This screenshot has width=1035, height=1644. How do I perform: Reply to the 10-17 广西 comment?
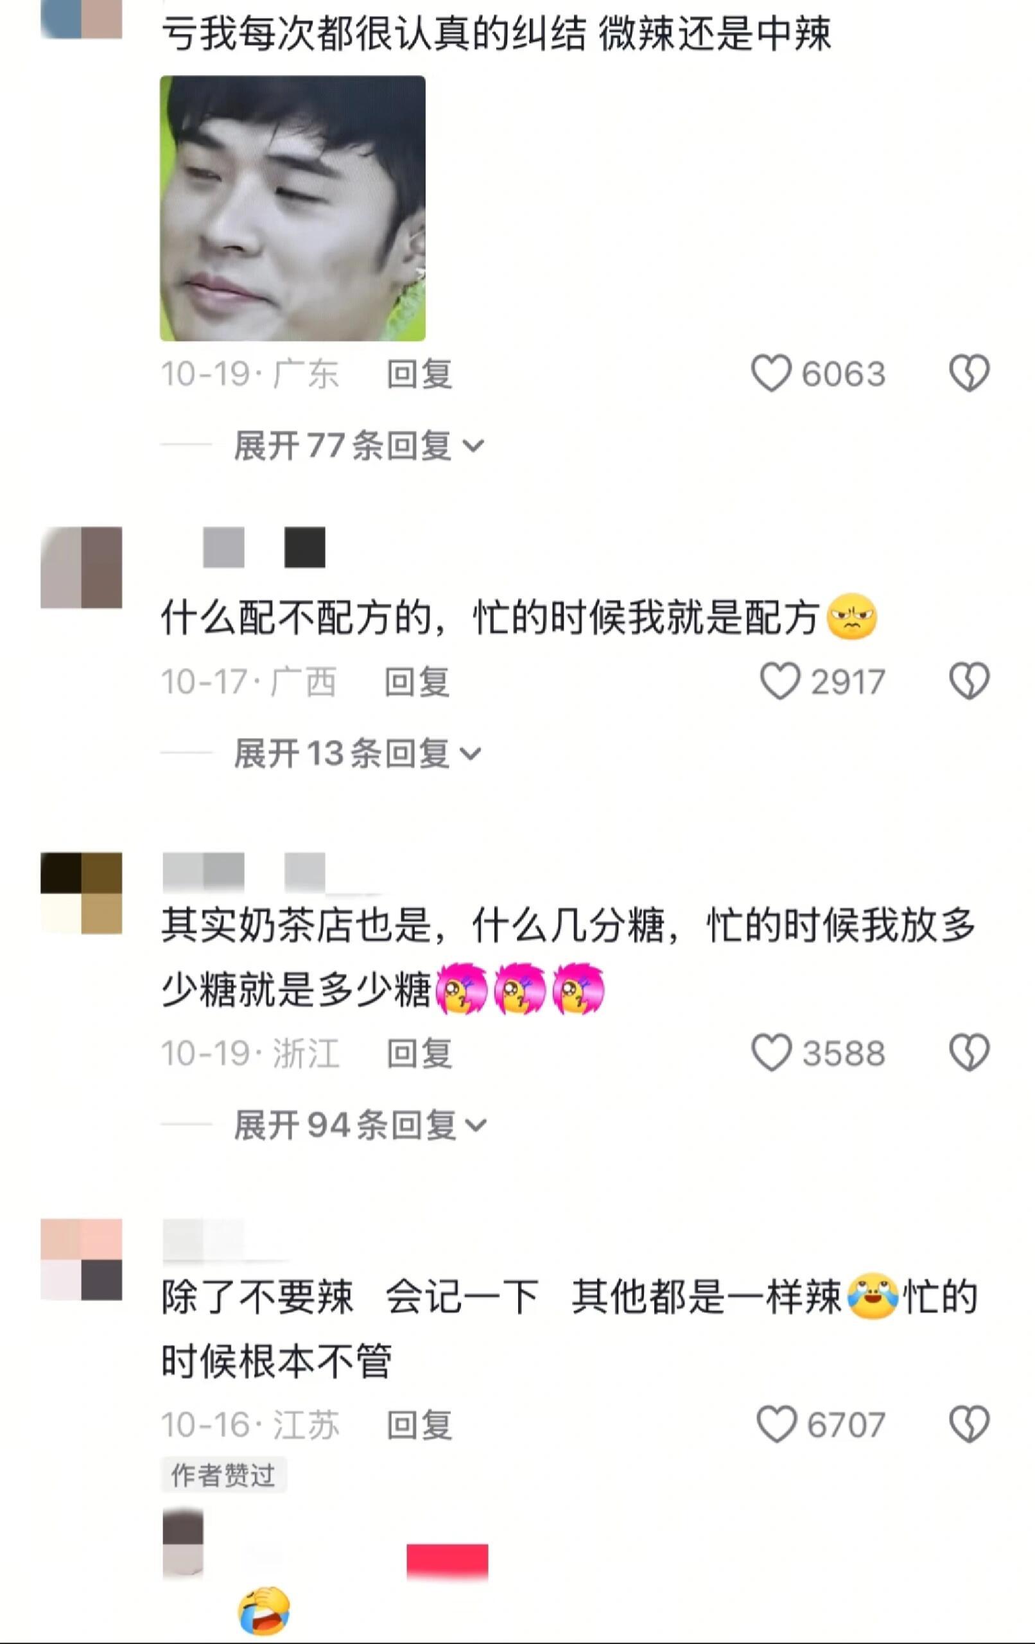417,682
